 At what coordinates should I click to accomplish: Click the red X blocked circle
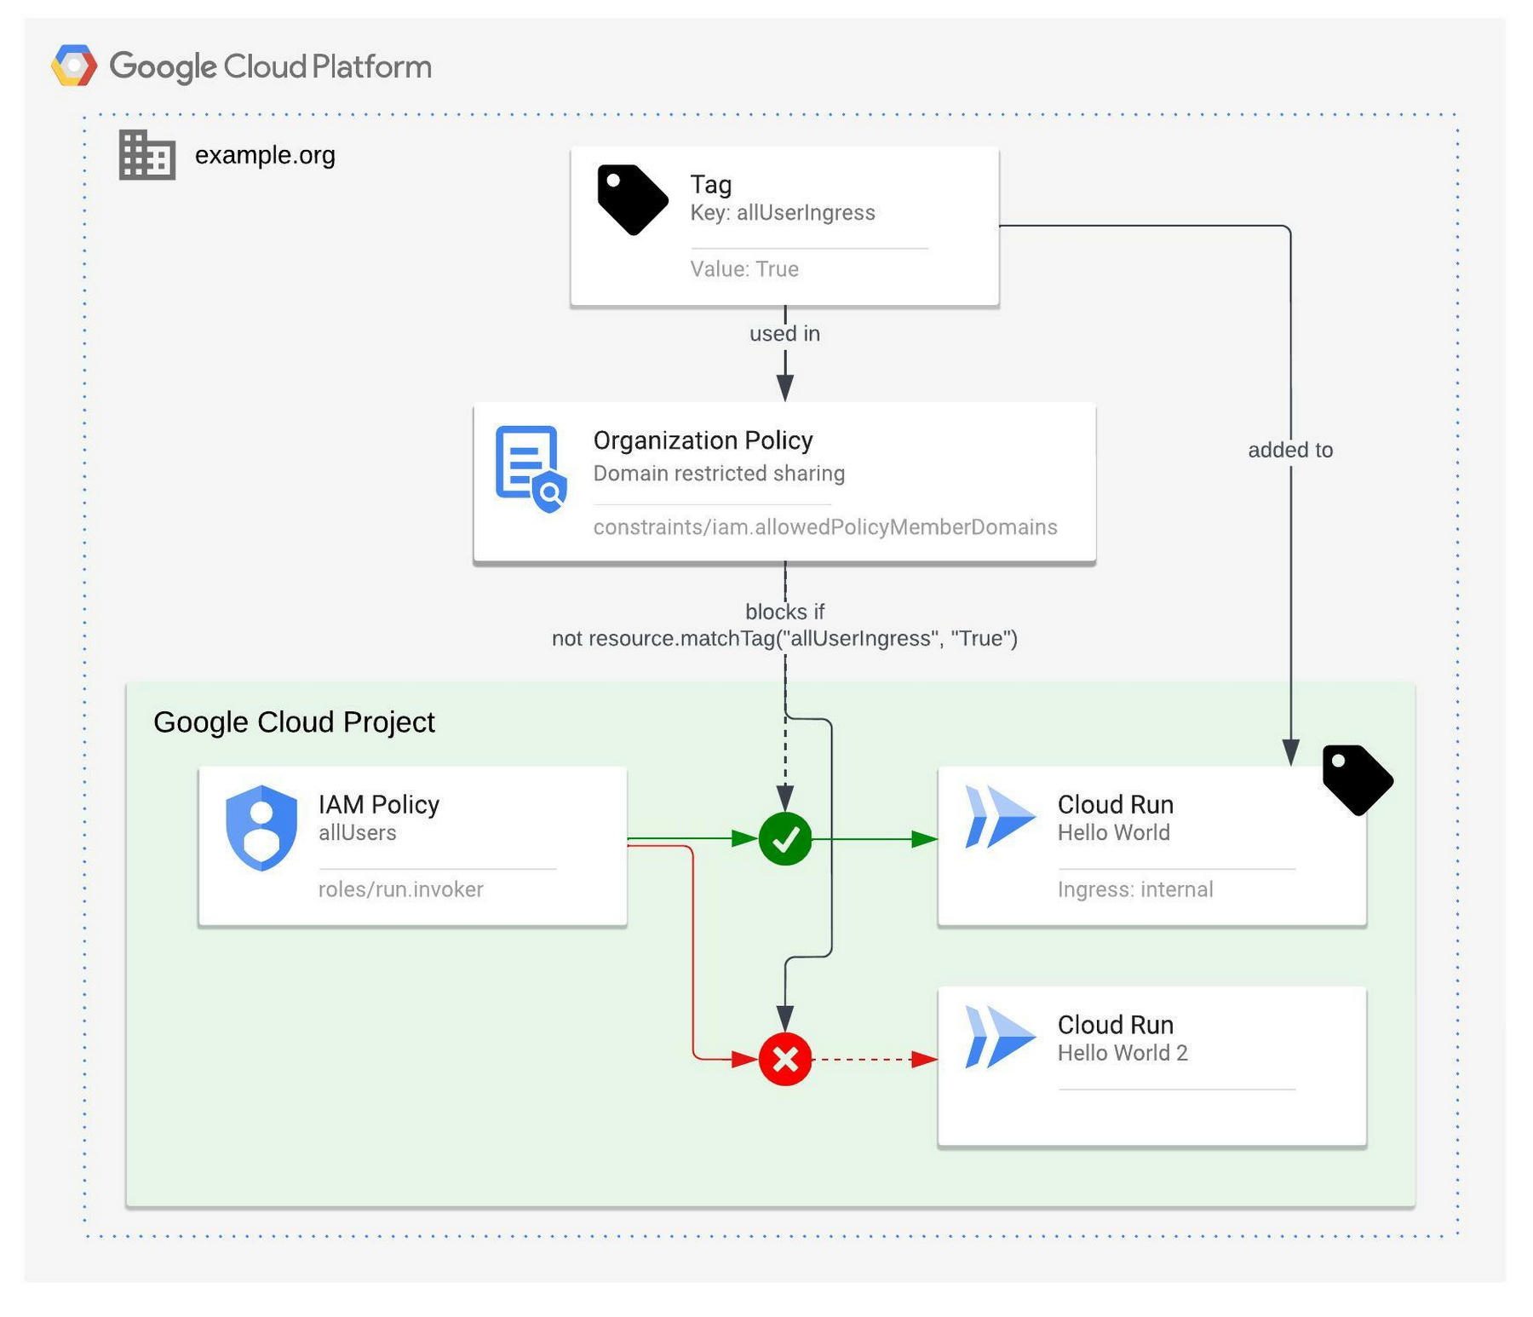[x=785, y=1060]
